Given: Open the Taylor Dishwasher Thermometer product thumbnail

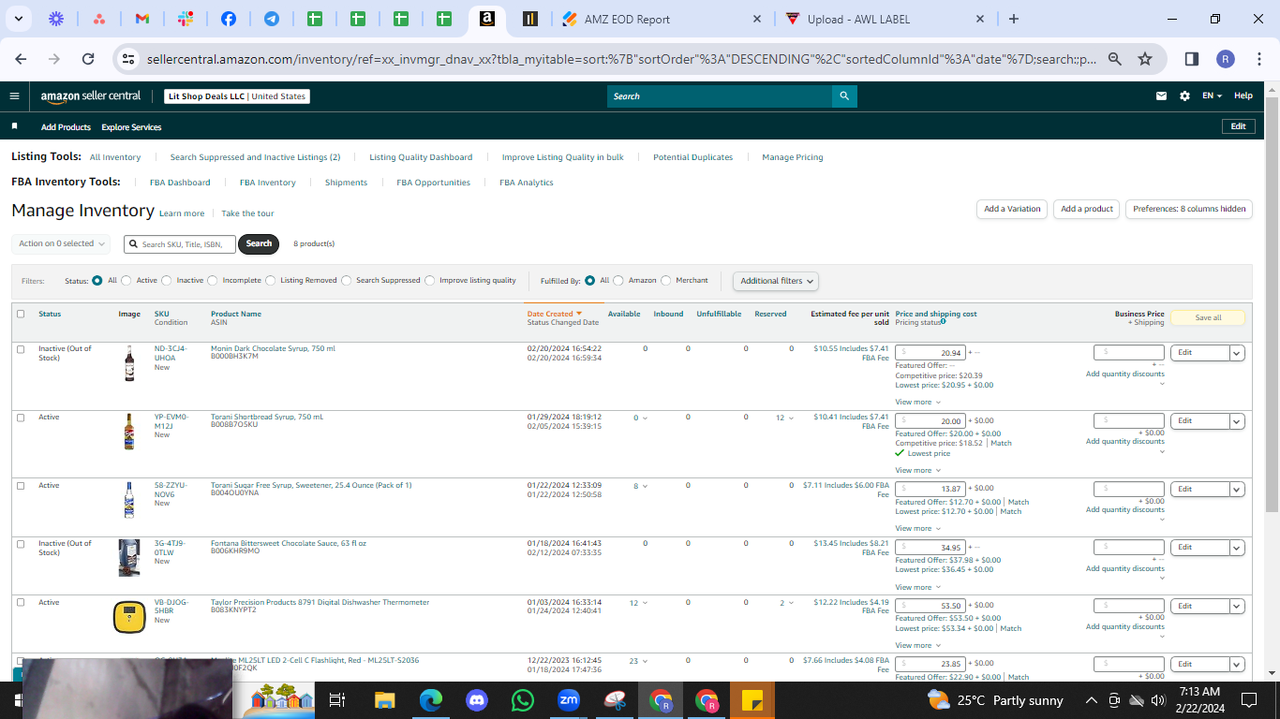Looking at the screenshot, I should [x=129, y=618].
